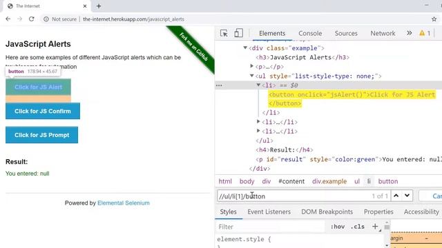This screenshot has width=442, height=248.
Task: Open the Not secure site info icon
Action: 46,19
